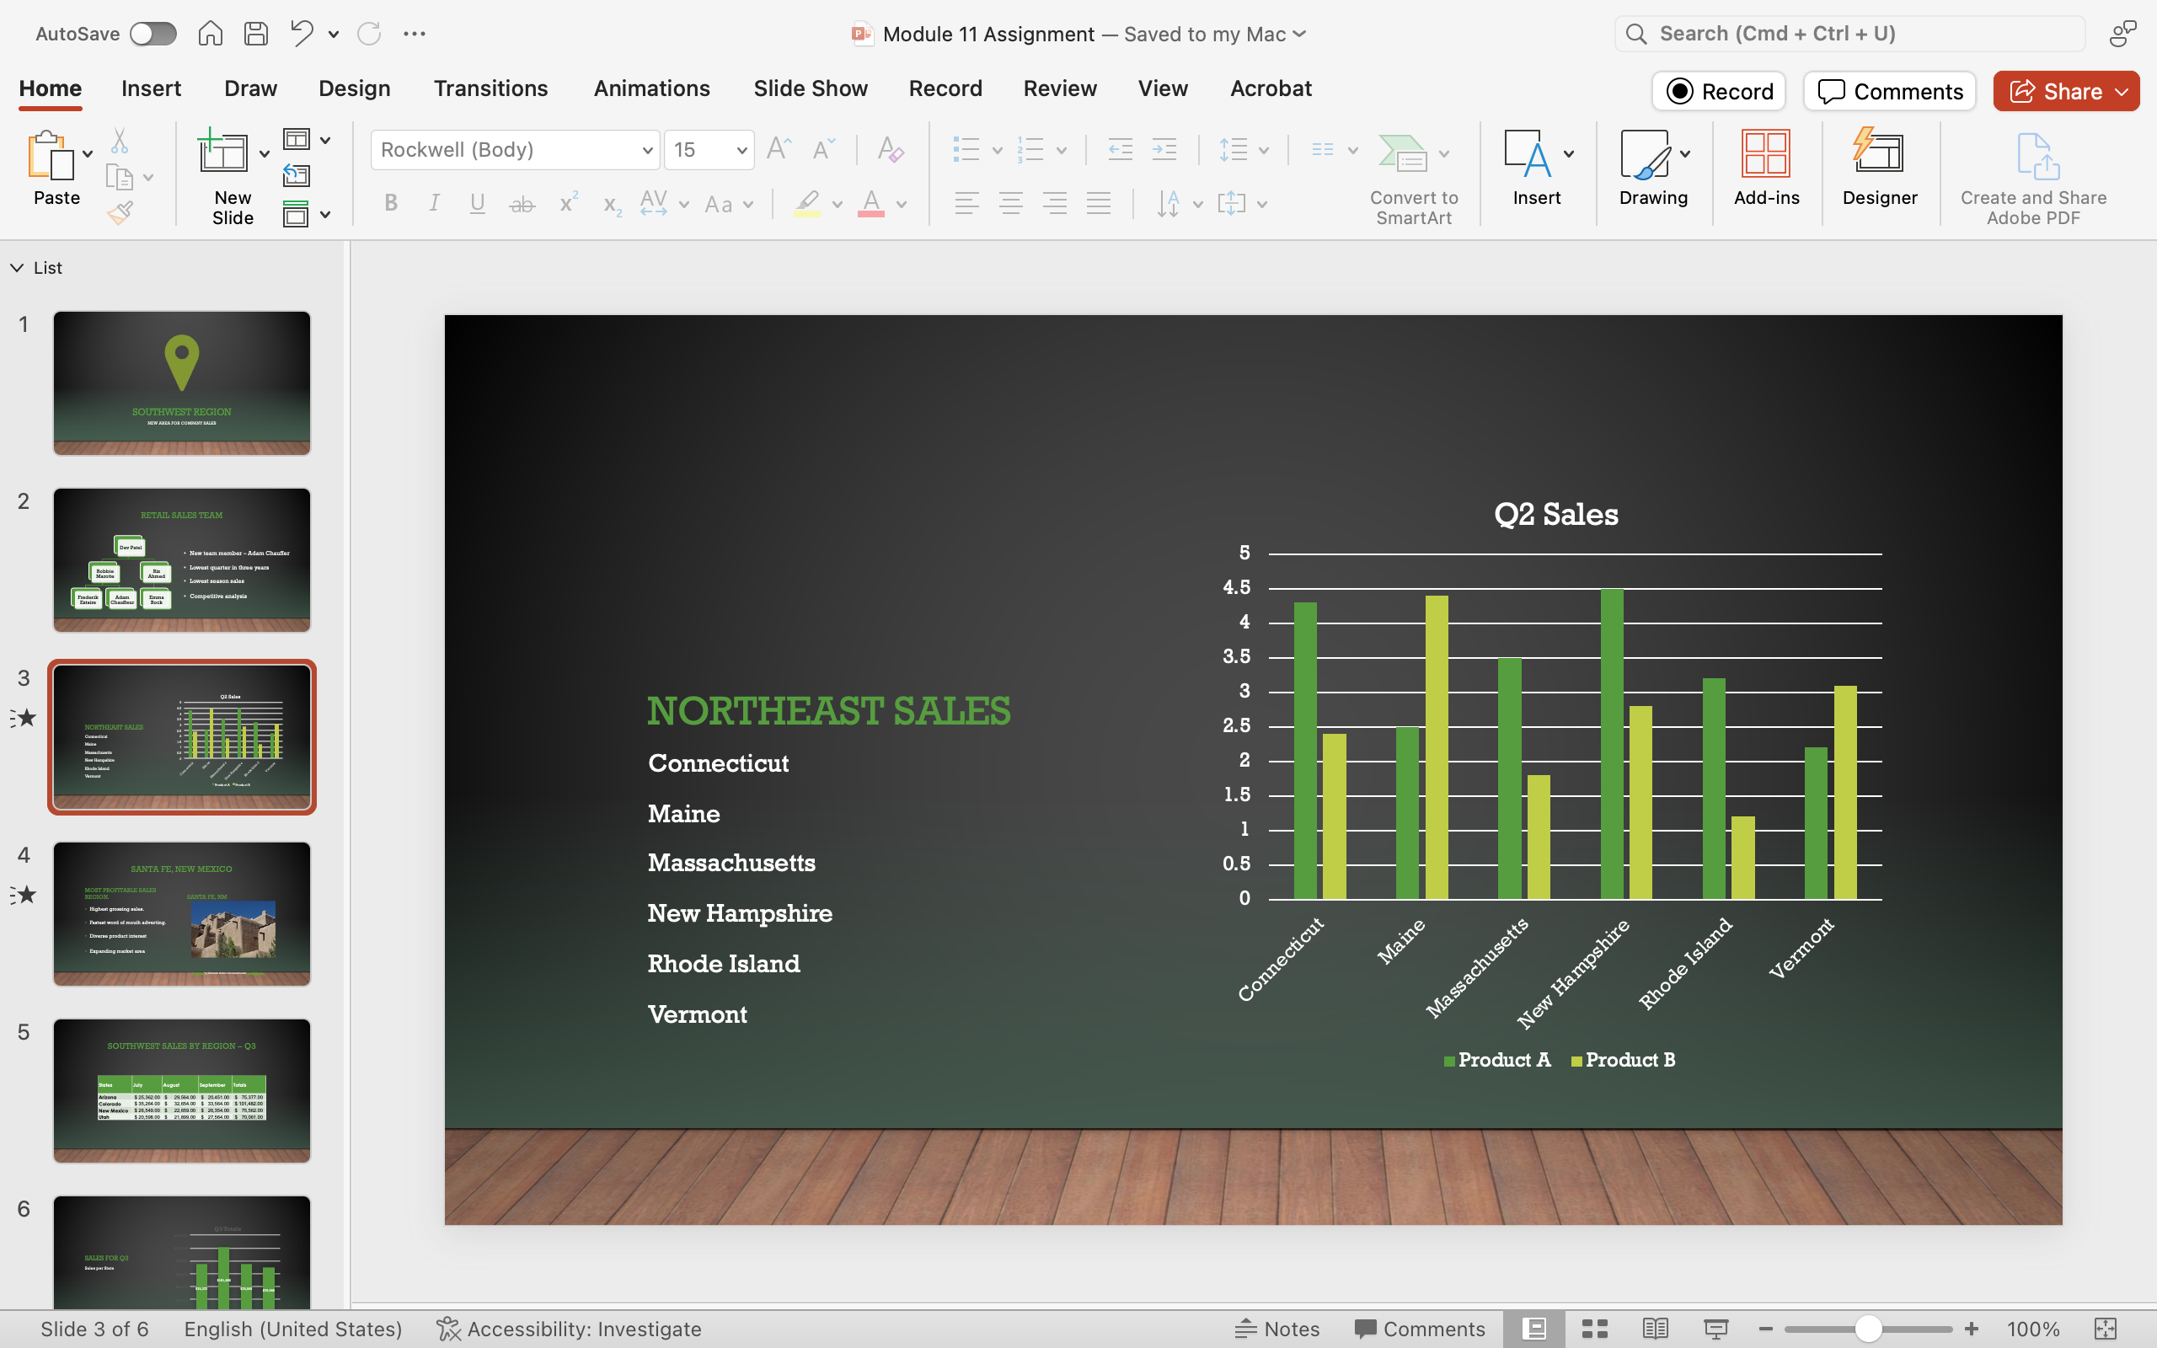Expand the Share button dropdown arrow
Image resolution: width=2157 pixels, height=1348 pixels.
[x=2122, y=92]
